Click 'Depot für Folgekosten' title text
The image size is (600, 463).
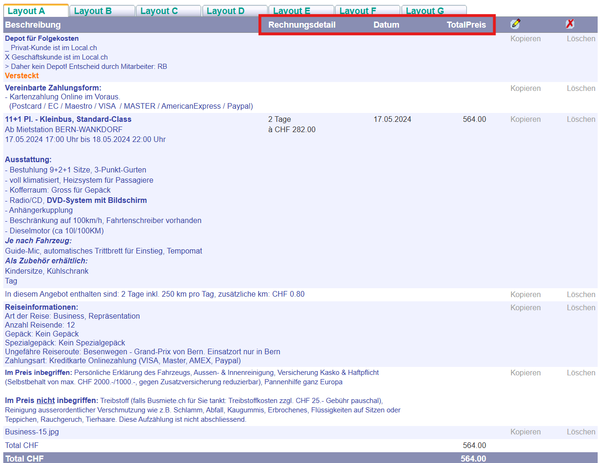(x=42, y=38)
